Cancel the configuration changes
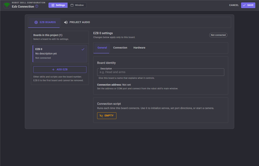Viewport: 259px width, 166px height. pos(234,5)
